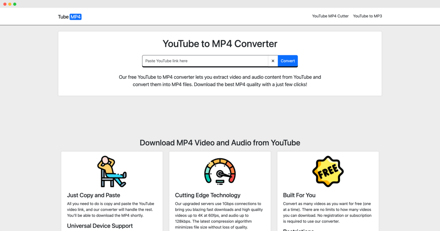The height and width of the screenshot is (231, 440).
Task: Open the YouTube MP4 Cutter page
Action: pyautogui.click(x=330, y=16)
